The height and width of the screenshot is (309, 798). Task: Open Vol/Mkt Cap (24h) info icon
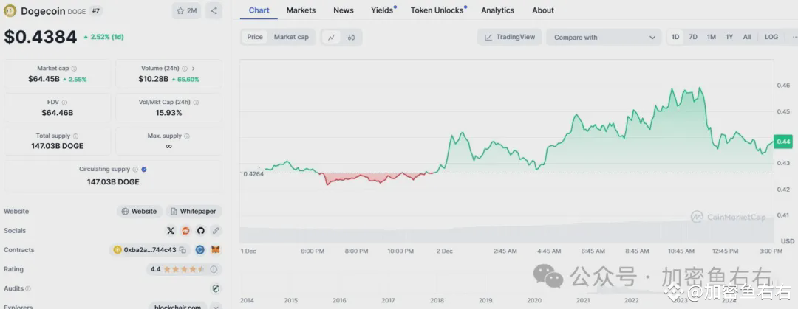pyautogui.click(x=196, y=103)
